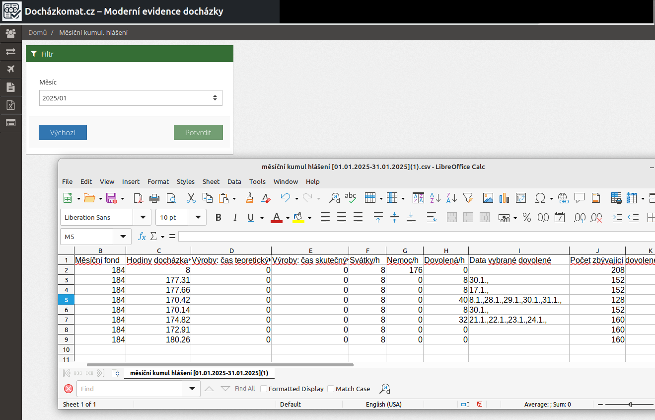
Task: Open Print Preview from toolbar
Action: tap(171, 198)
